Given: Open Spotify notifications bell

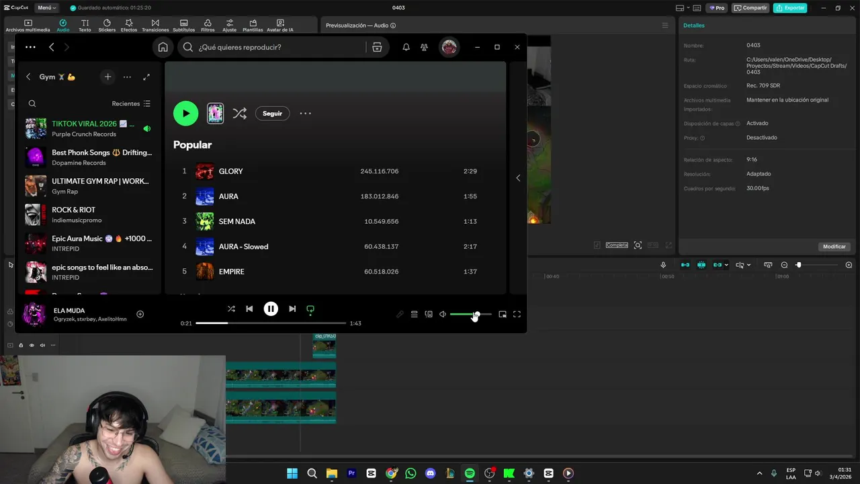Looking at the screenshot, I should [x=406, y=47].
